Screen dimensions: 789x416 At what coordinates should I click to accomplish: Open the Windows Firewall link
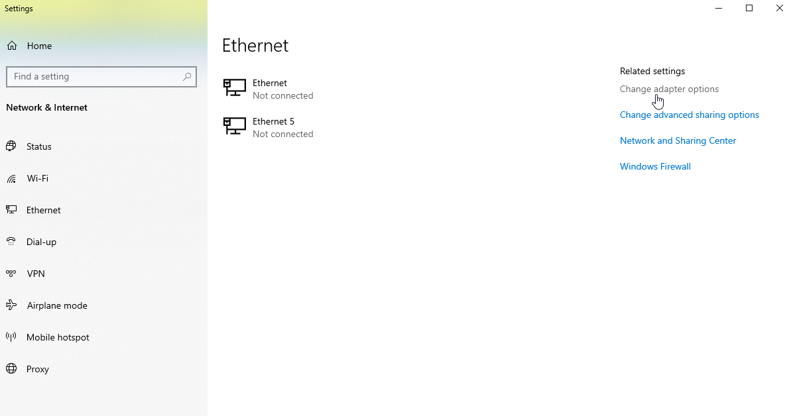click(655, 166)
